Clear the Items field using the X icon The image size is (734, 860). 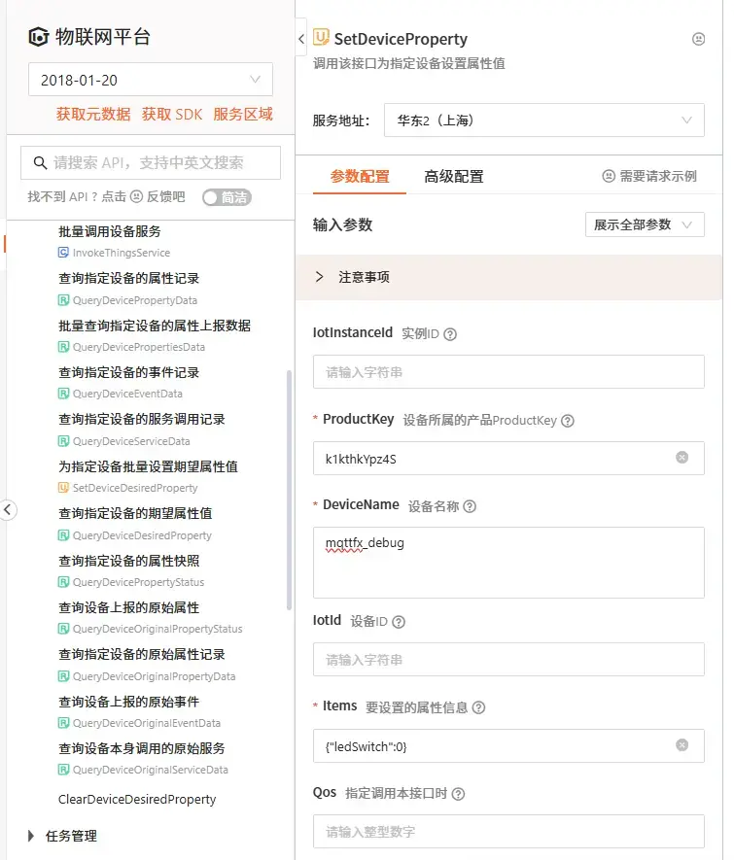682,745
